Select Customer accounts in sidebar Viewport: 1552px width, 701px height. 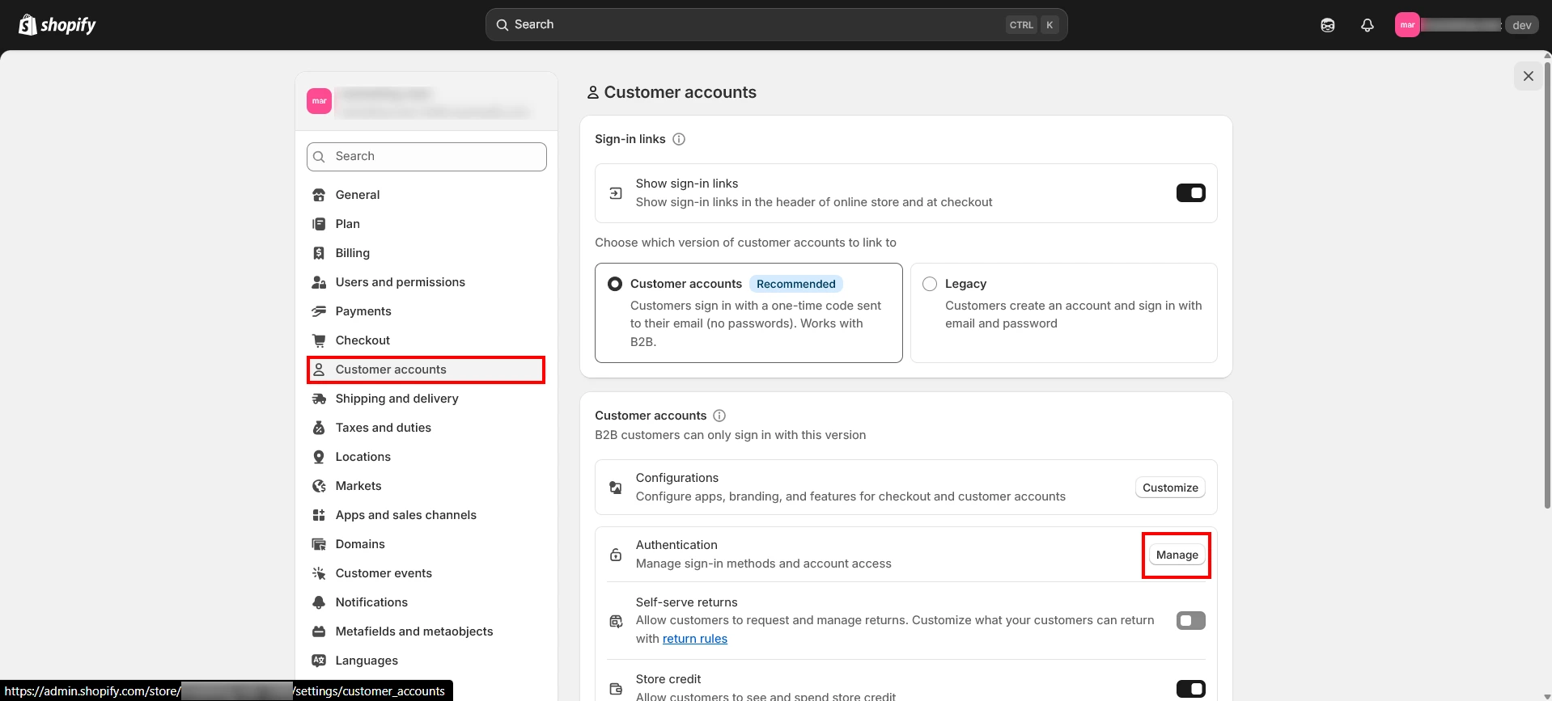click(426, 370)
